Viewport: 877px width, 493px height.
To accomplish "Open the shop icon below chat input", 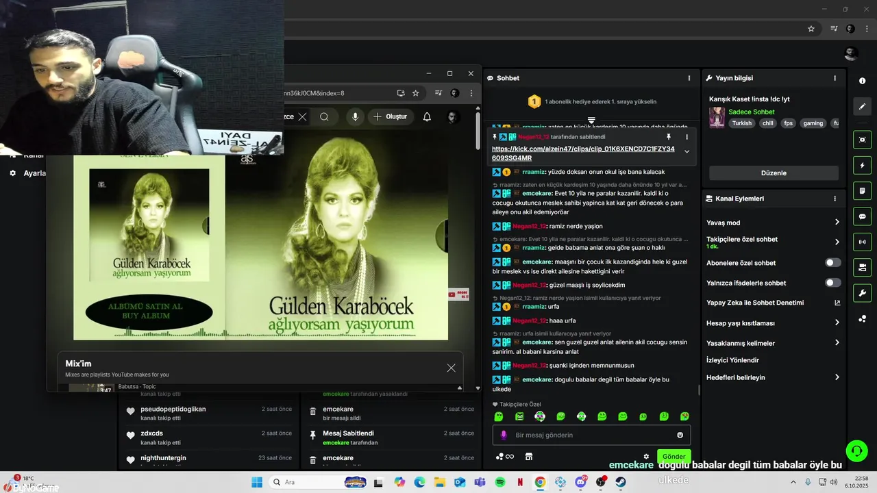I will pyautogui.click(x=529, y=457).
